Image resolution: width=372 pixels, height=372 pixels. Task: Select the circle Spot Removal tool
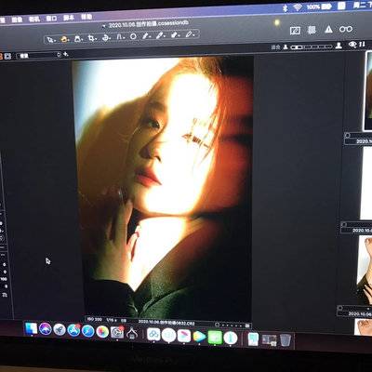[133, 36]
